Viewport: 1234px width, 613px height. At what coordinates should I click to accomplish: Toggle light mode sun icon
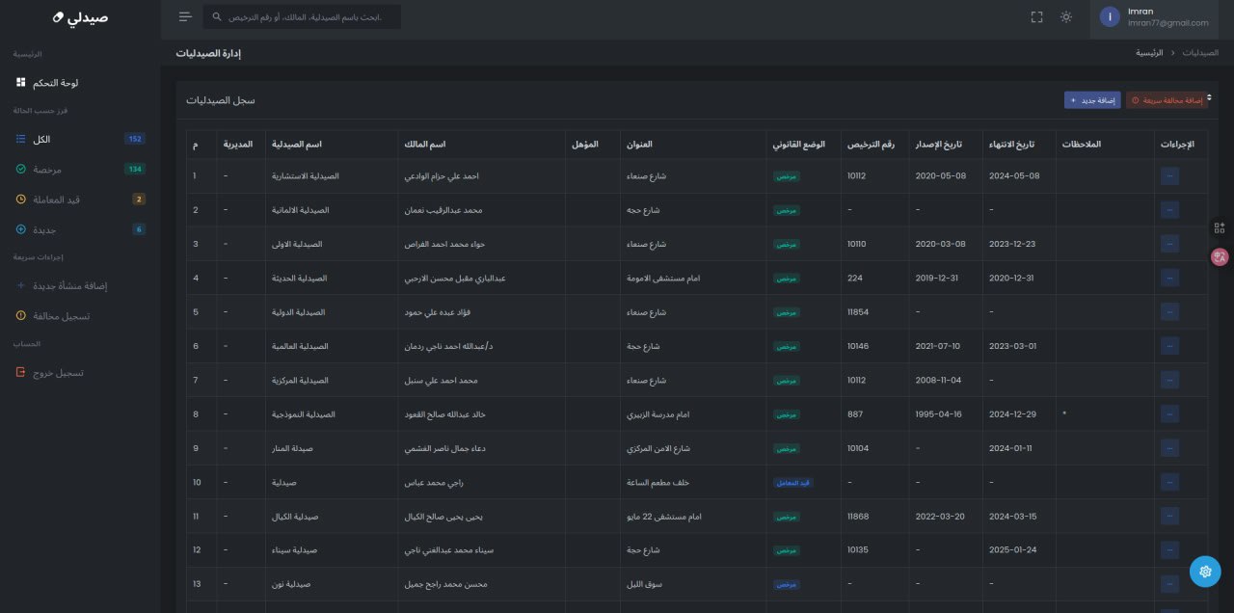point(1065,16)
